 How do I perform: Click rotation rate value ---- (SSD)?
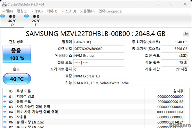pos(175,56)
